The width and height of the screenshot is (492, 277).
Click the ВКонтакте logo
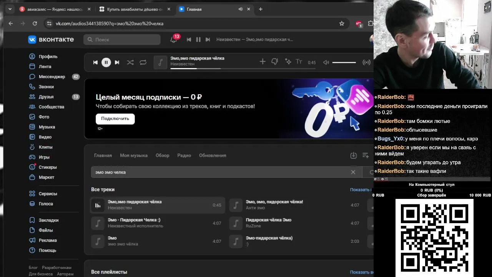[x=51, y=39]
